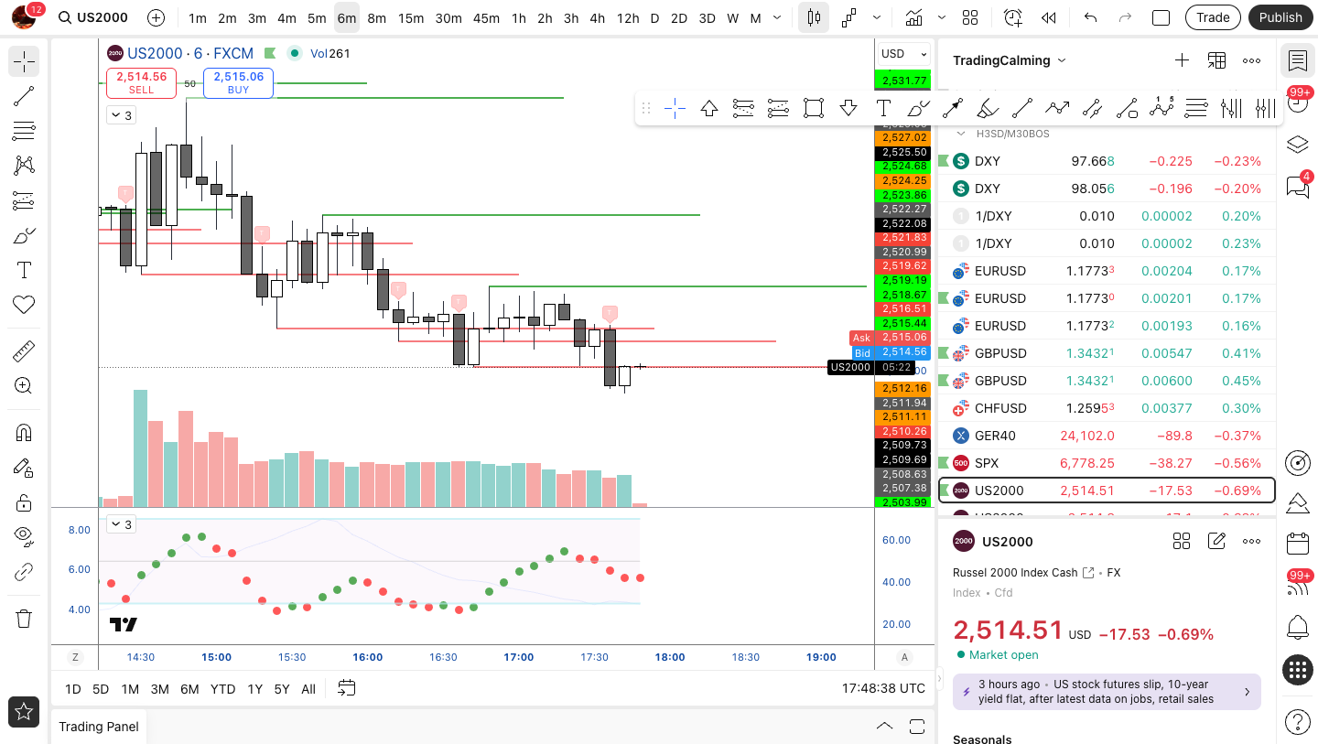Select the D daily timeframe
Screen dimensions: 1318x744
pyautogui.click(x=654, y=17)
